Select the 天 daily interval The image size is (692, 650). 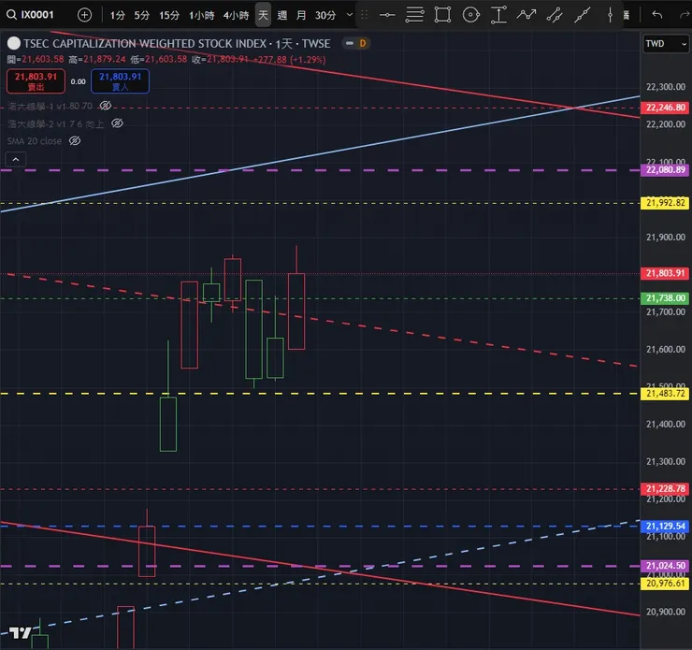(x=263, y=16)
